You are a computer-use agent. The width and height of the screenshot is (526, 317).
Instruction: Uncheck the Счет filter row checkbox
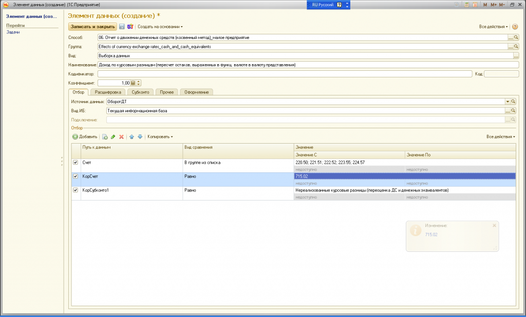(76, 162)
